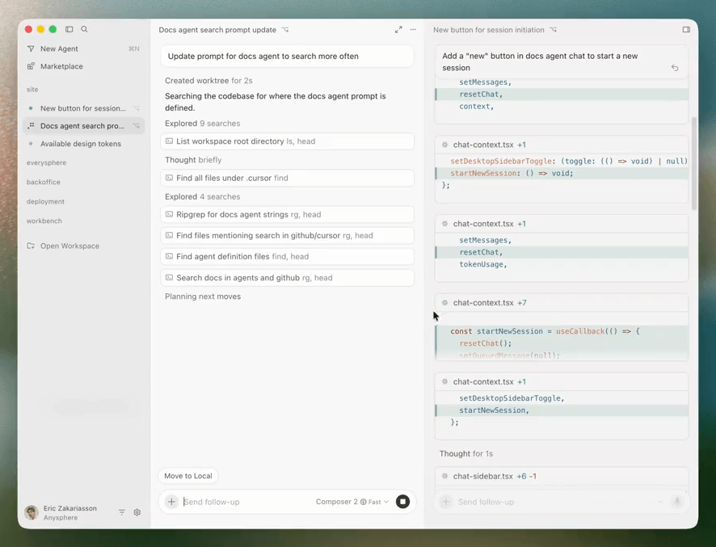Open search with the magnifier icon

(x=85, y=29)
